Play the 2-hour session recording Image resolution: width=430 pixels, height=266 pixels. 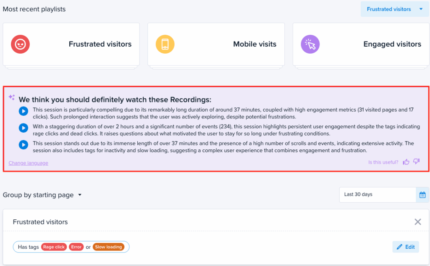(24, 128)
